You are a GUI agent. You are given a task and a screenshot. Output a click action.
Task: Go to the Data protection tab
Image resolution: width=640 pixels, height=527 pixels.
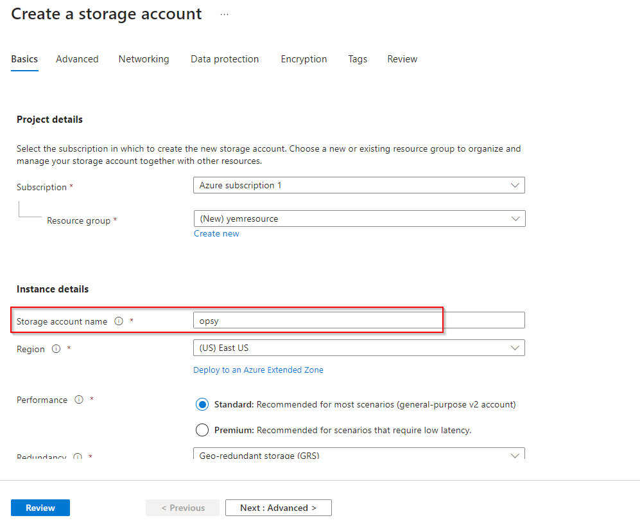(225, 59)
